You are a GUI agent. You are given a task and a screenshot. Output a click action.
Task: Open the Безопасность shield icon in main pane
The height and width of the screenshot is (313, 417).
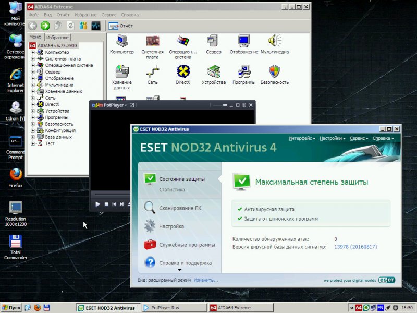click(275, 75)
